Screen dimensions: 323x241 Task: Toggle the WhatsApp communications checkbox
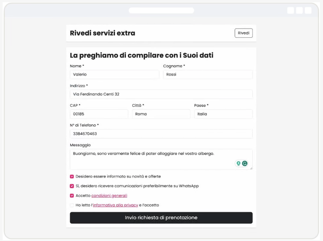pos(72,186)
